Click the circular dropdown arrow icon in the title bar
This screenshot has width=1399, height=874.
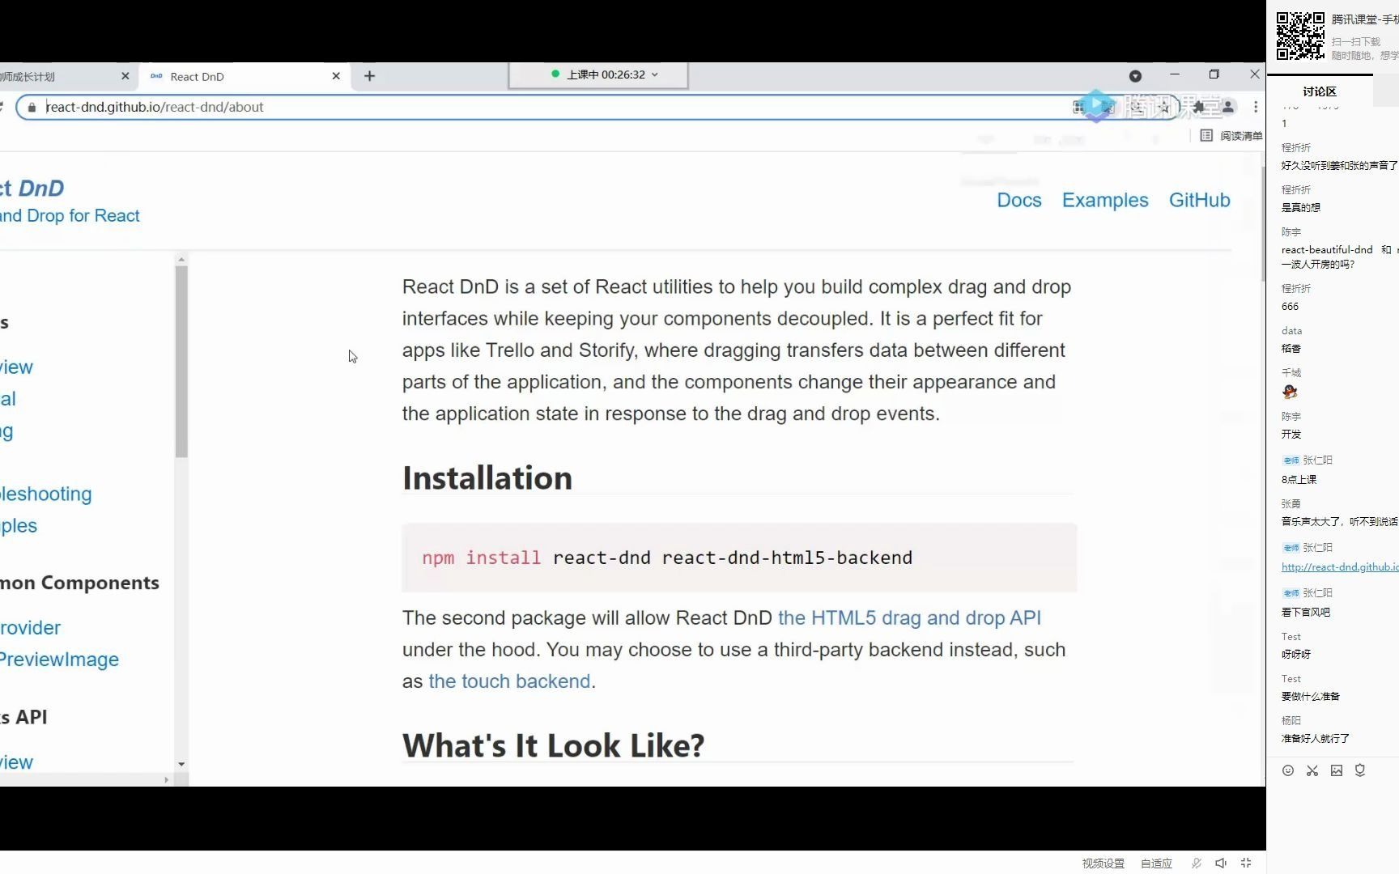click(x=1135, y=76)
